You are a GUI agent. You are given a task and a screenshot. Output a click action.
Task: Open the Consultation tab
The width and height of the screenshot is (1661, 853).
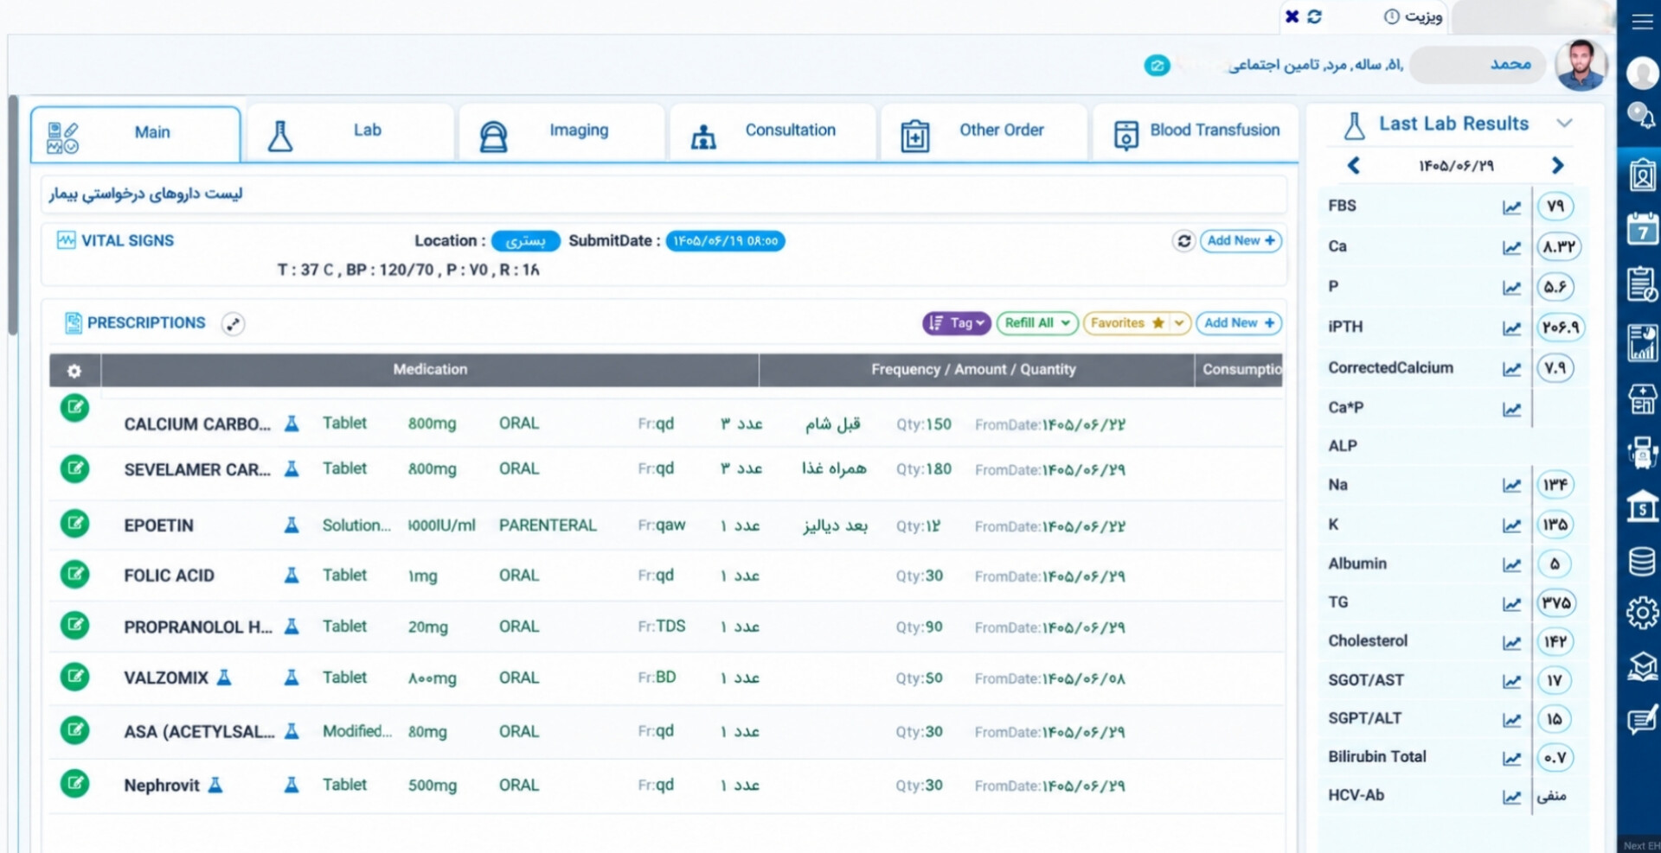pos(773,132)
